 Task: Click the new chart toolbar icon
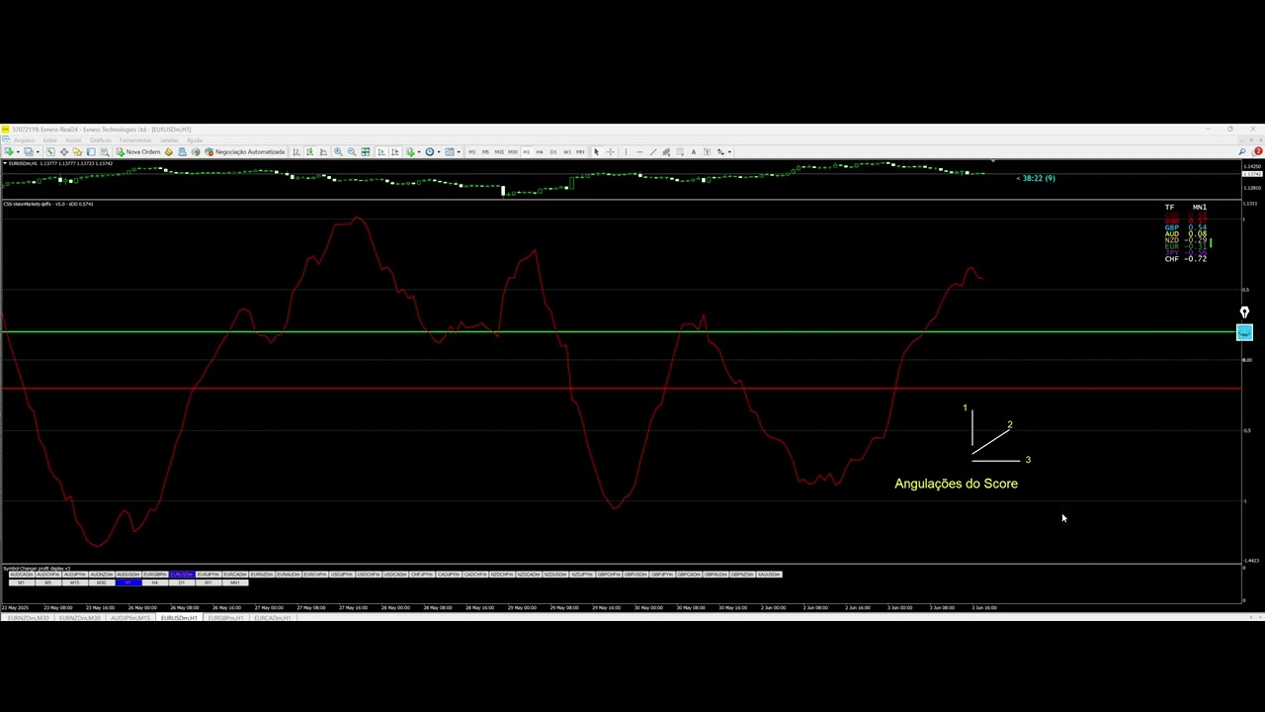coord(8,152)
